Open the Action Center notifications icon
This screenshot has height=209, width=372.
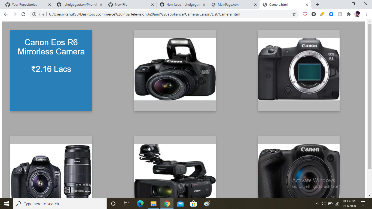(363, 204)
